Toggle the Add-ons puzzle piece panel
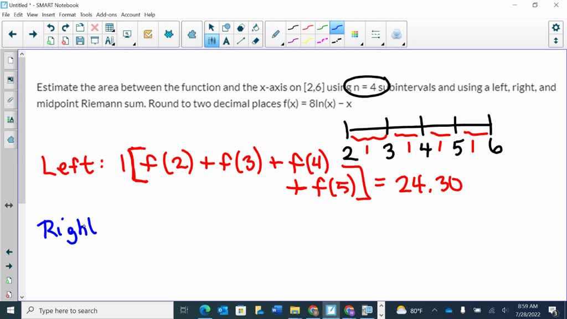 9,139
